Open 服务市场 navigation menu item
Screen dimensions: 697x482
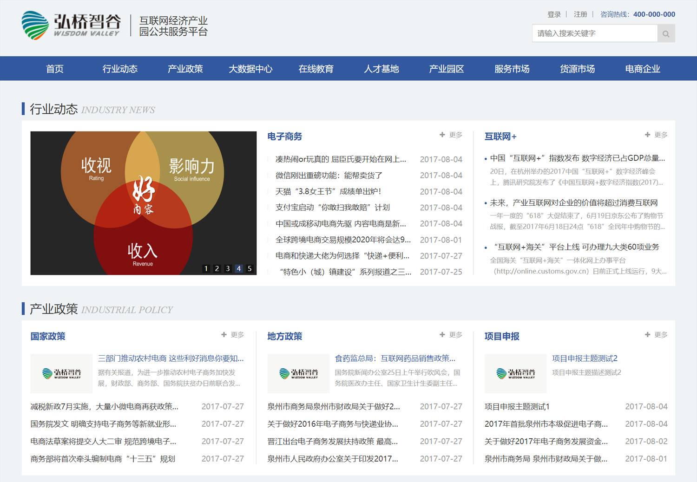[512, 69]
